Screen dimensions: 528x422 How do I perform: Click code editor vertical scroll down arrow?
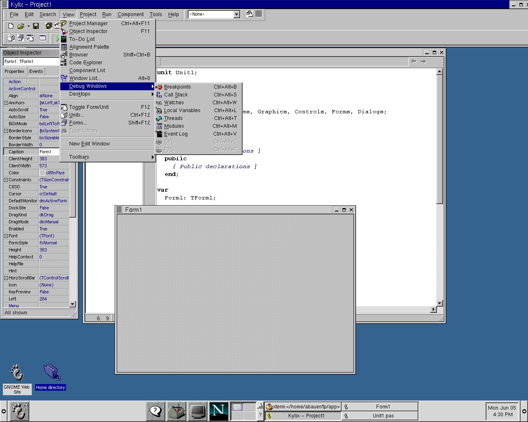[x=439, y=303]
